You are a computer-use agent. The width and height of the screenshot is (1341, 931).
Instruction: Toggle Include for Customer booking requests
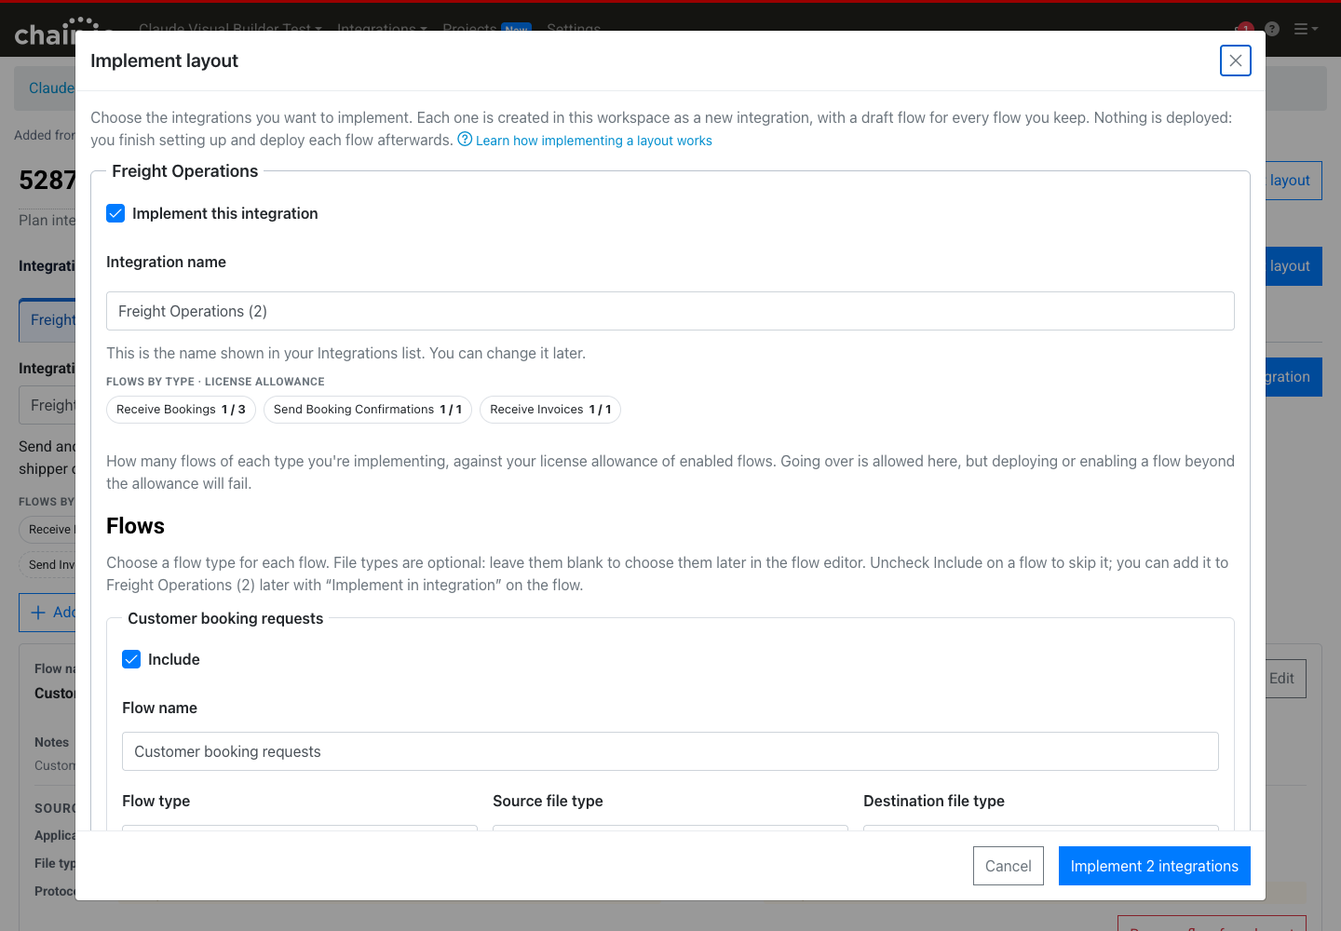[x=131, y=659]
